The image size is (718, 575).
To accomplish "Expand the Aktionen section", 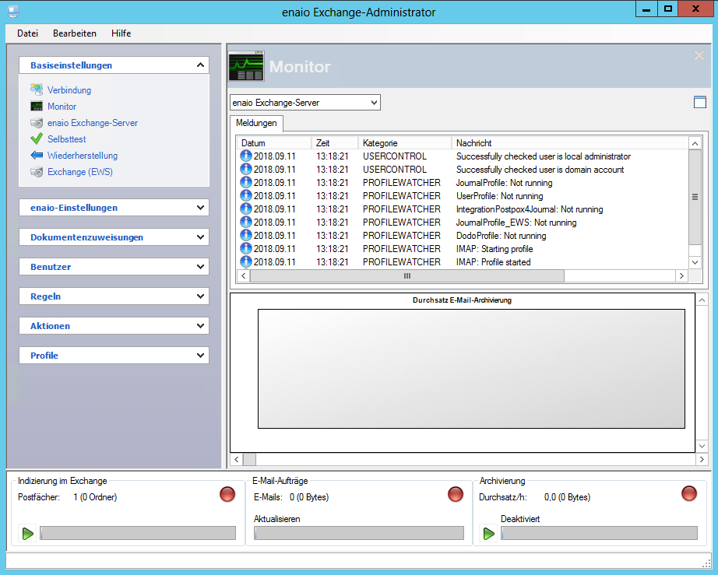I will (x=200, y=326).
